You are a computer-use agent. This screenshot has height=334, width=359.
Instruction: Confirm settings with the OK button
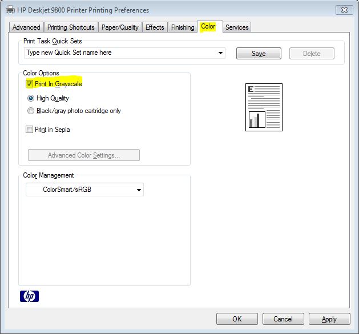coord(237,319)
